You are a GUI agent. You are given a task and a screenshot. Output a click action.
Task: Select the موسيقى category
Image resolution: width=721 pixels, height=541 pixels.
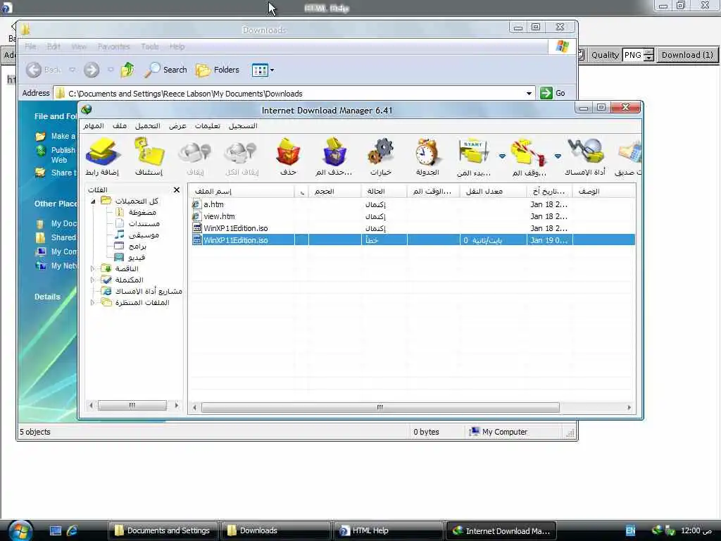pyautogui.click(x=144, y=235)
